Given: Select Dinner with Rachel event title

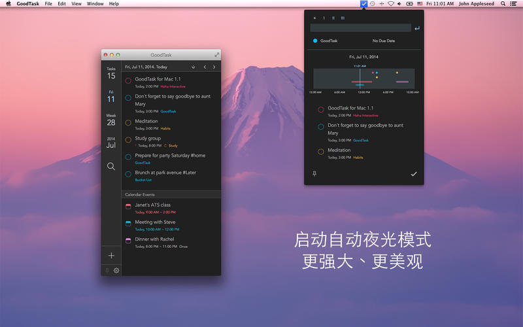Looking at the screenshot, I should coord(154,239).
